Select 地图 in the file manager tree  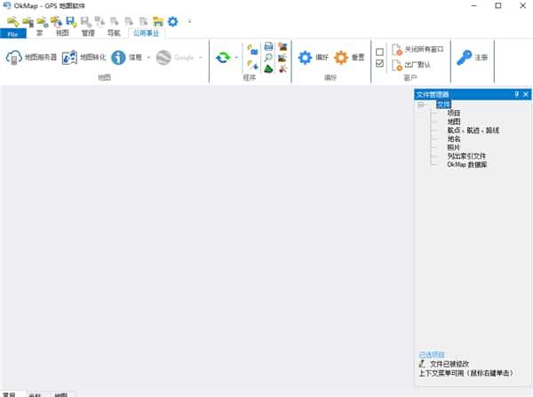pos(454,122)
